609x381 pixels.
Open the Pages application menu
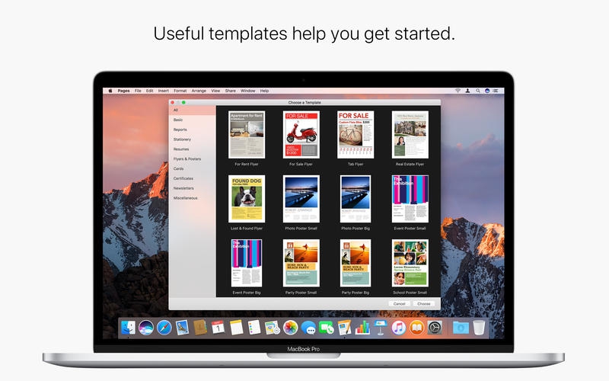123,91
